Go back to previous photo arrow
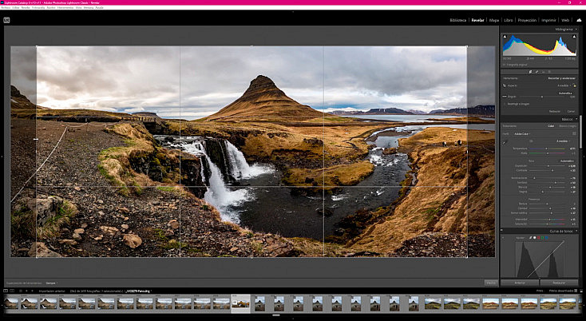586x321 pixels. (x=26, y=291)
